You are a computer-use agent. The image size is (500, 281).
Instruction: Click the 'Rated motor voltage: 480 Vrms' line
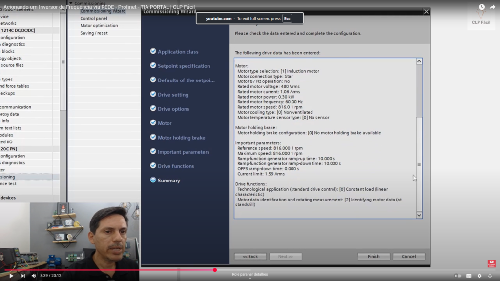pos(269,87)
